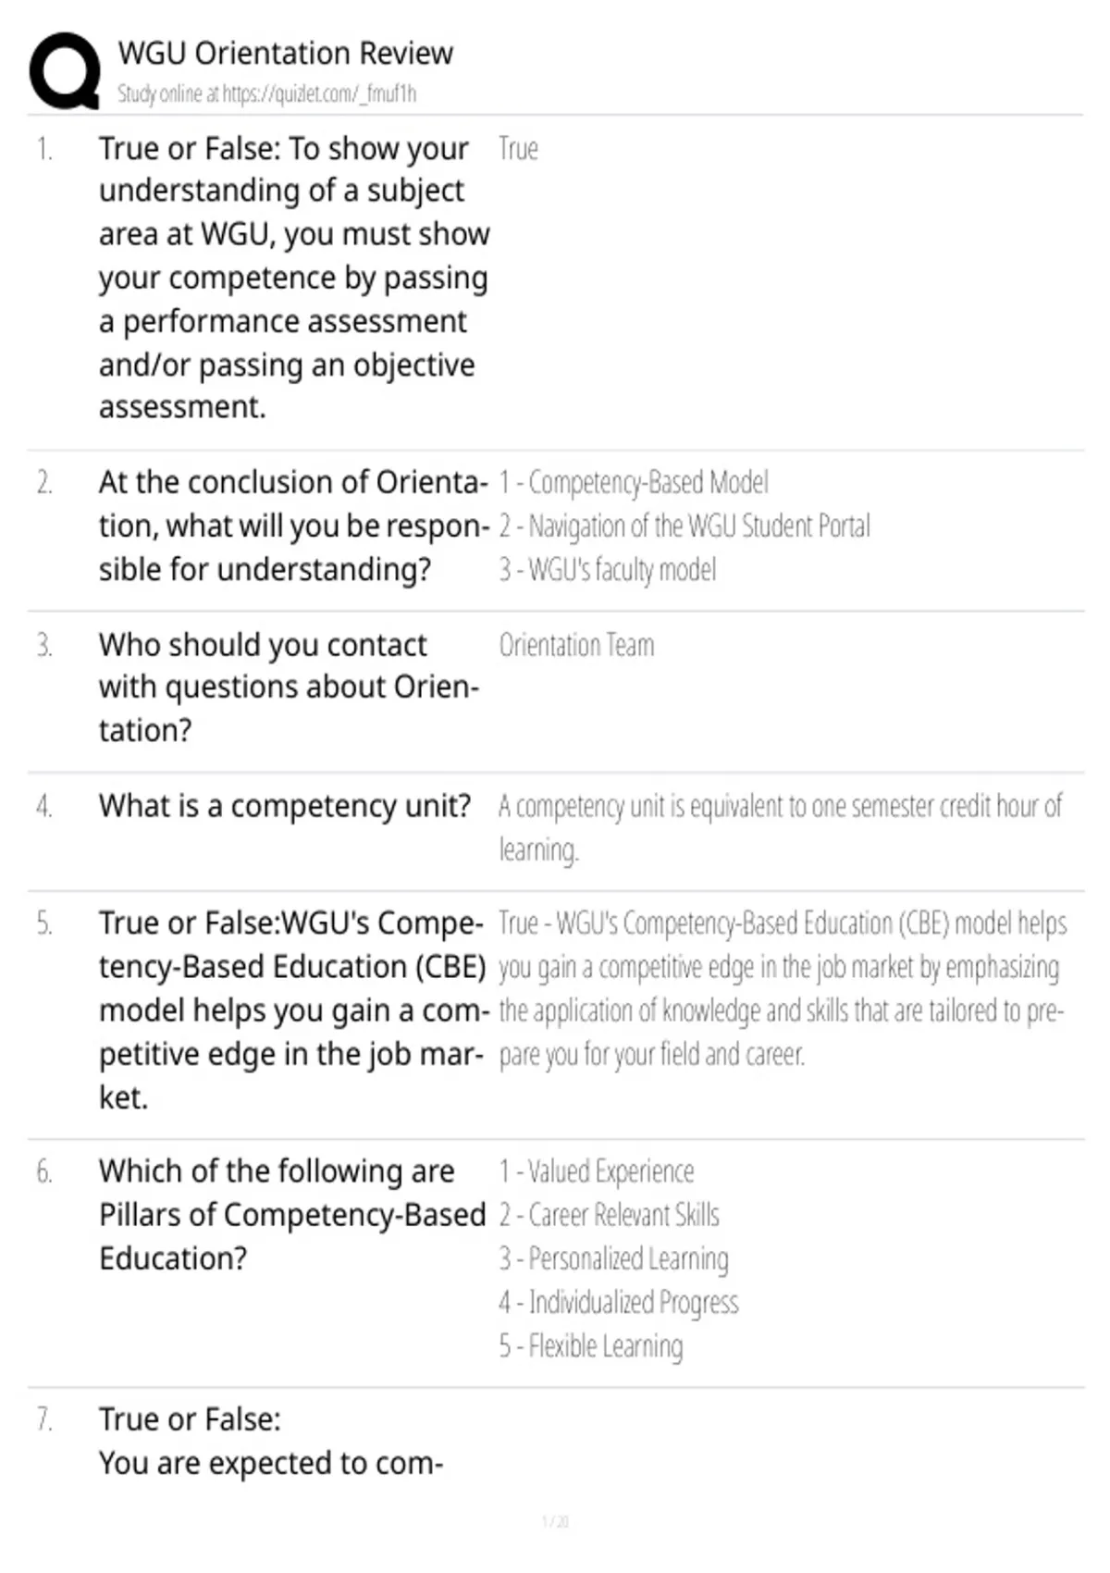Click the 'WGU's faculty model' answer line
Image resolution: width=1110 pixels, height=1573 pixels.
608,569
